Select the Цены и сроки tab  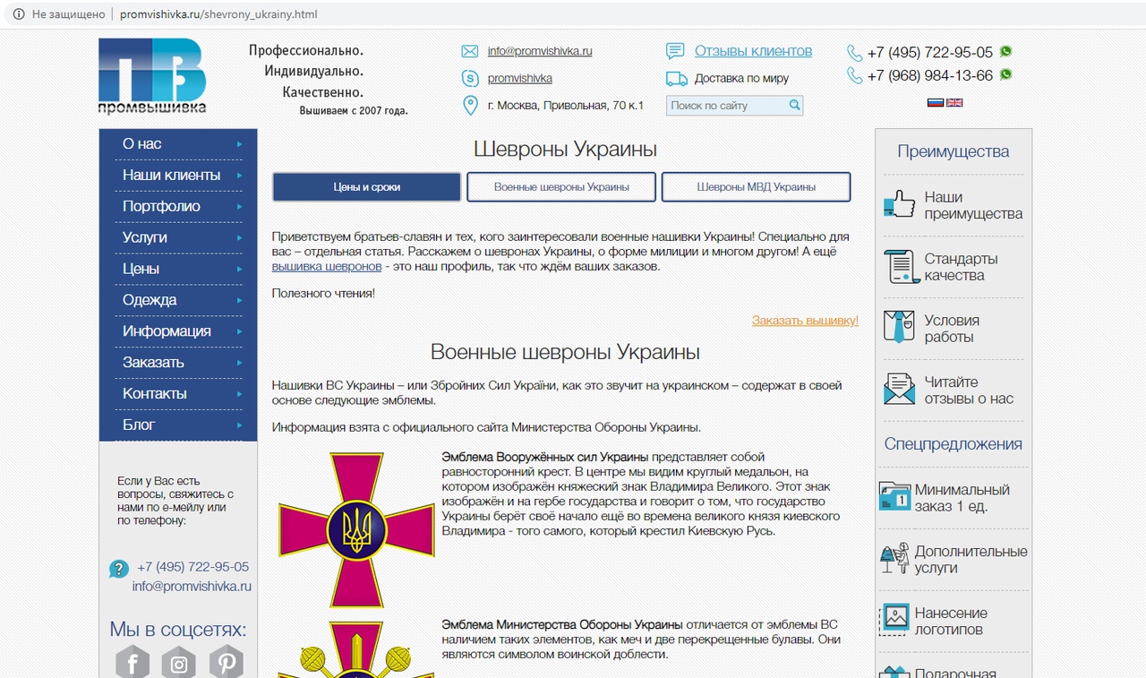click(367, 187)
